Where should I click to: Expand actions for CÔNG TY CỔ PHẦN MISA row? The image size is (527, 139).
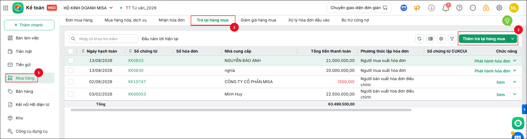(x=515, y=82)
